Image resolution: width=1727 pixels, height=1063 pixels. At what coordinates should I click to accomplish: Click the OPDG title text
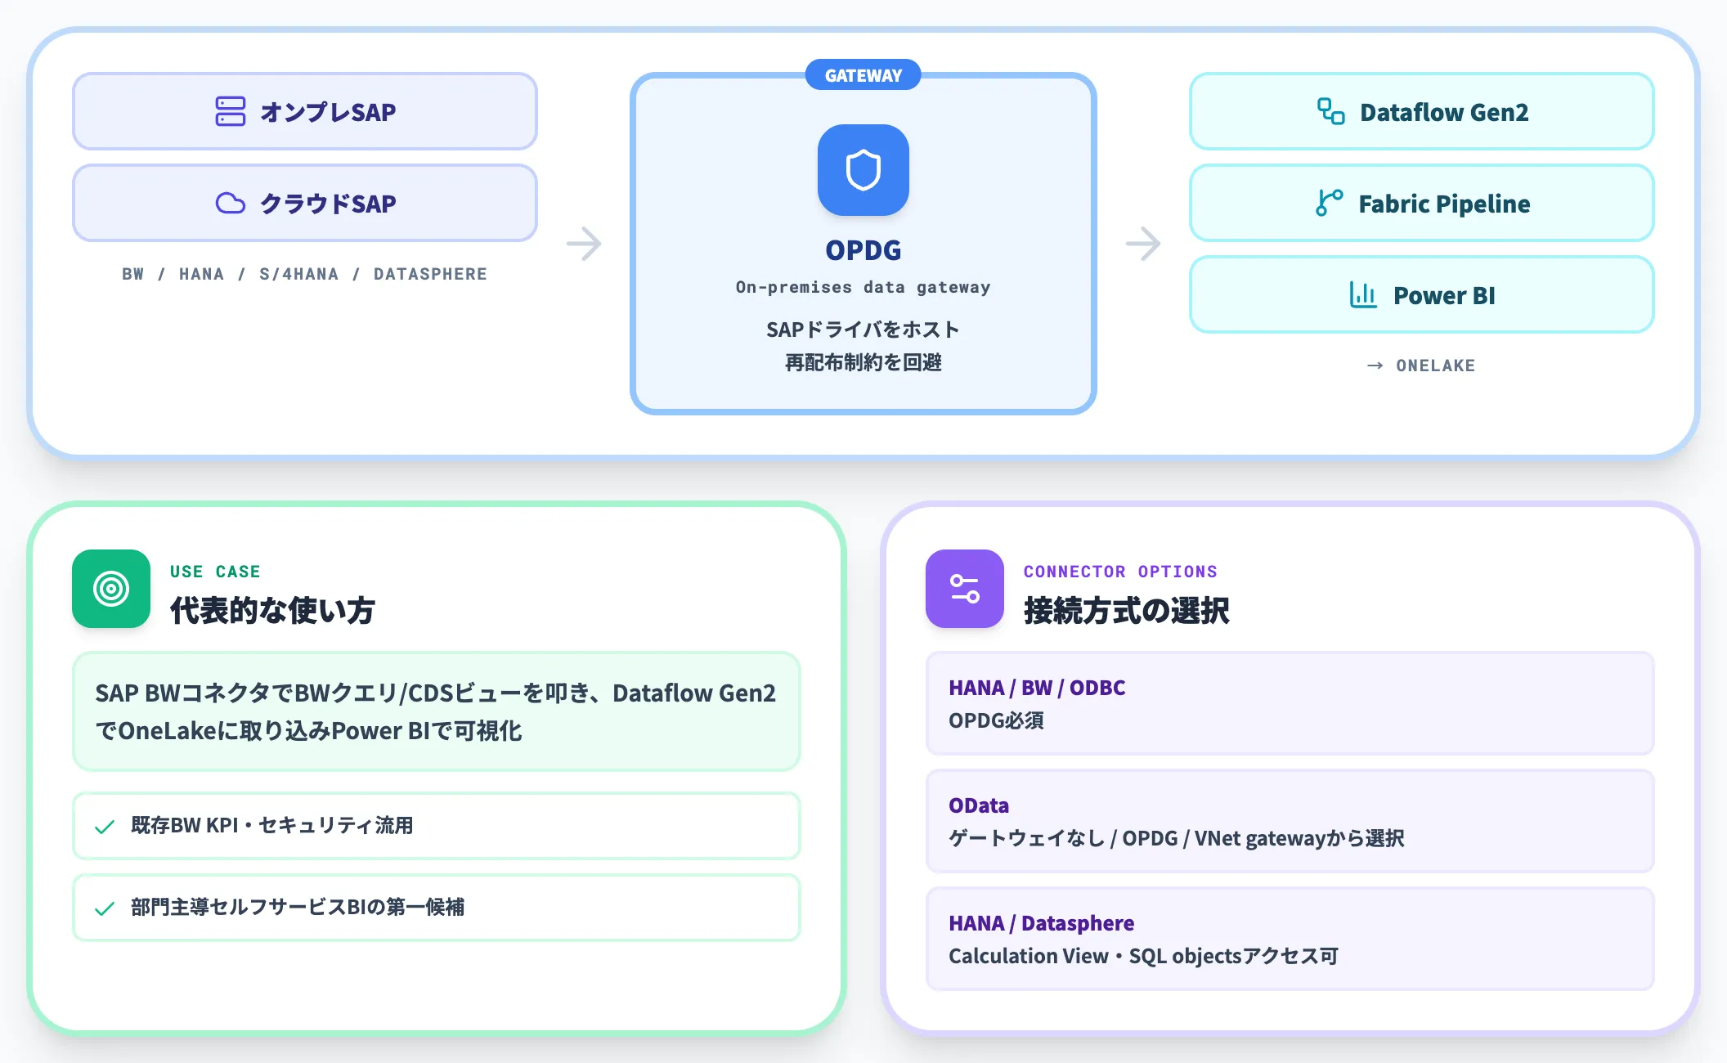[x=863, y=250]
